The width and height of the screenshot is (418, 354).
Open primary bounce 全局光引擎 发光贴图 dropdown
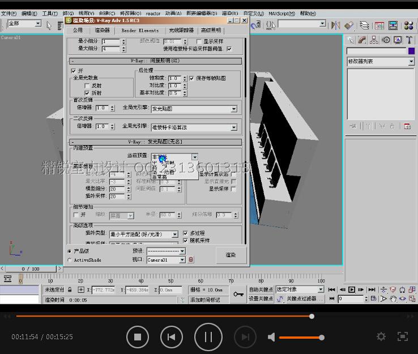[x=194, y=109]
